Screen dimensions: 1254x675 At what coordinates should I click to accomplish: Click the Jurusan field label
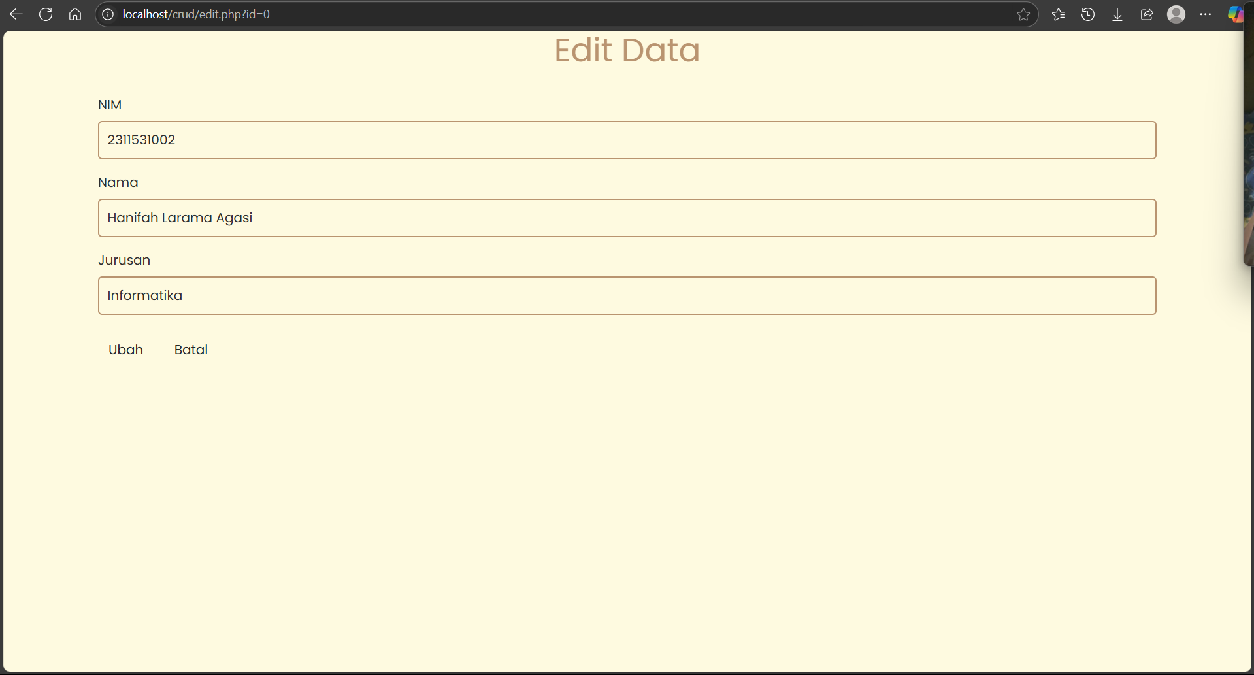[124, 260]
